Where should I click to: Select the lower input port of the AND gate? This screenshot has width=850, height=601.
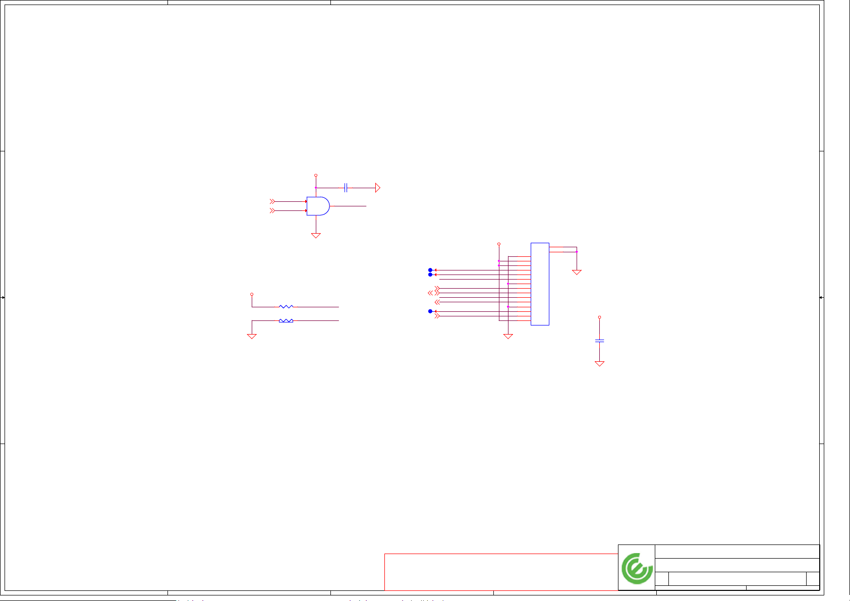[272, 210]
